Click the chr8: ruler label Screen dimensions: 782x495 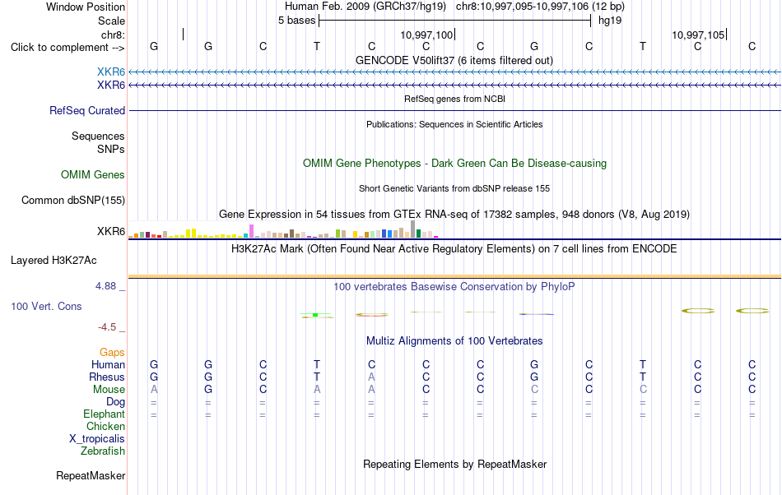pyautogui.click(x=113, y=35)
